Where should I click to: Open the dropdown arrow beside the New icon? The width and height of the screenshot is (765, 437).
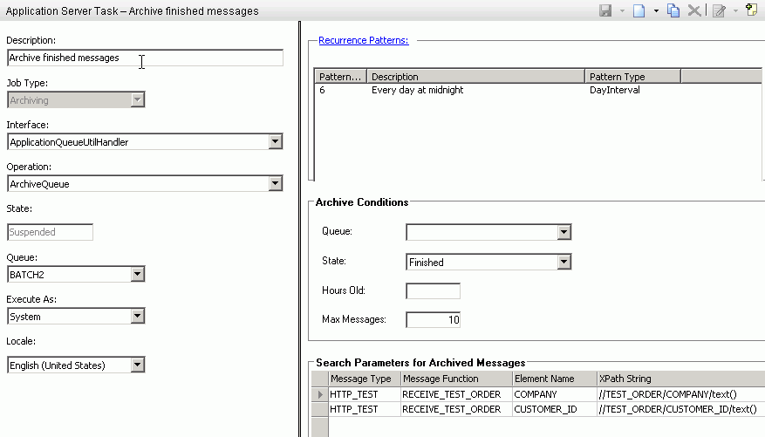point(656,10)
